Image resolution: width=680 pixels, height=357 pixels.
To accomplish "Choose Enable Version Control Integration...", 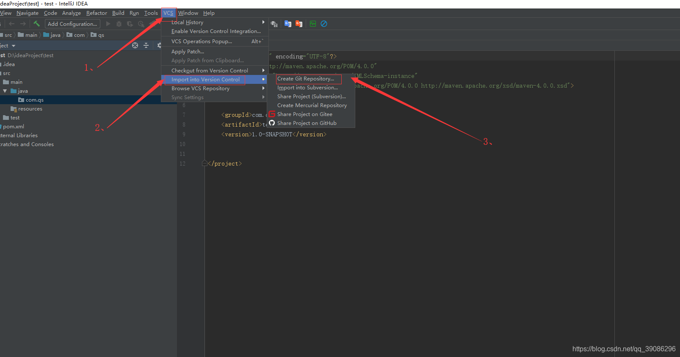I will 215,31.
